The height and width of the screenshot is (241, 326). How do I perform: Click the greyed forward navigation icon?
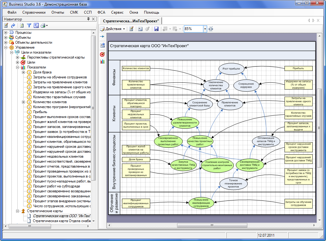pos(175,29)
